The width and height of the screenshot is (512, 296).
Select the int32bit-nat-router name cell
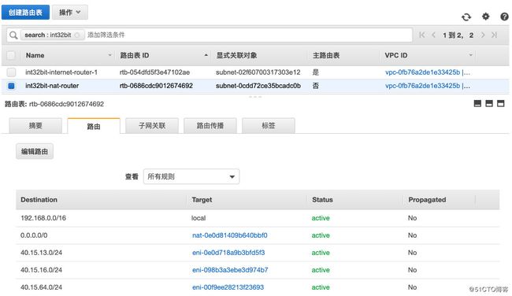pos(52,86)
